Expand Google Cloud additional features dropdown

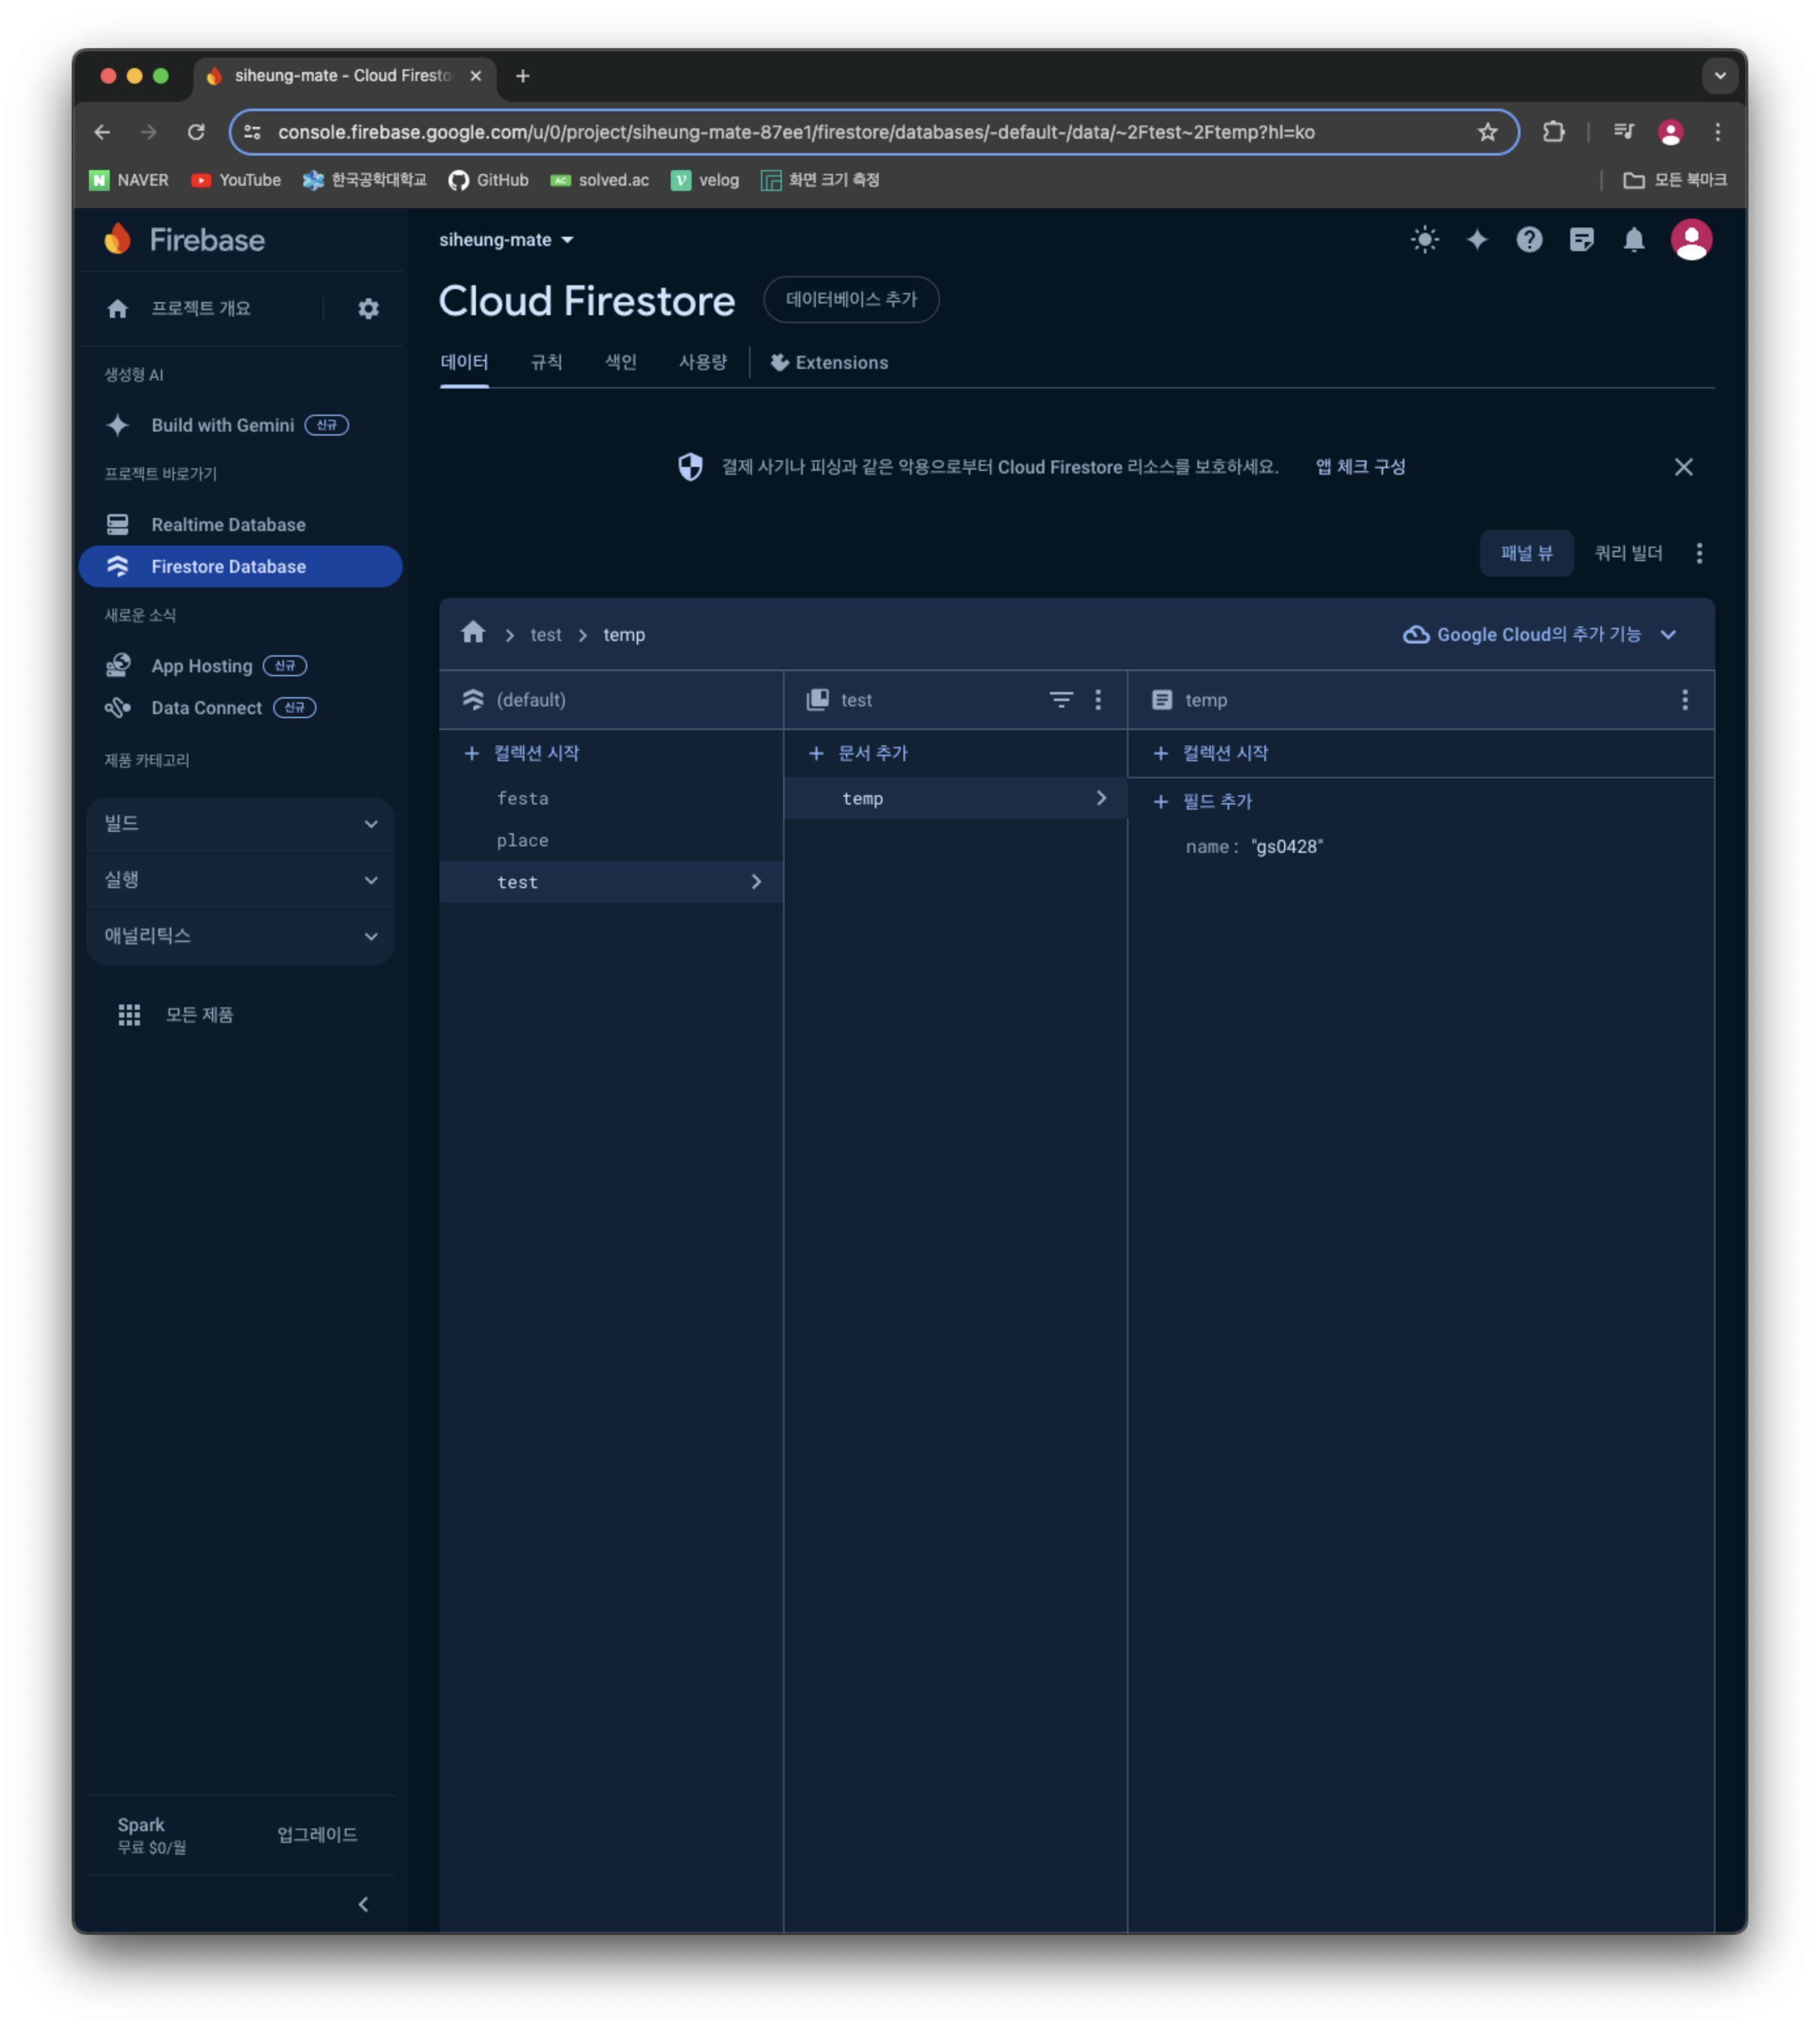[x=1539, y=634]
